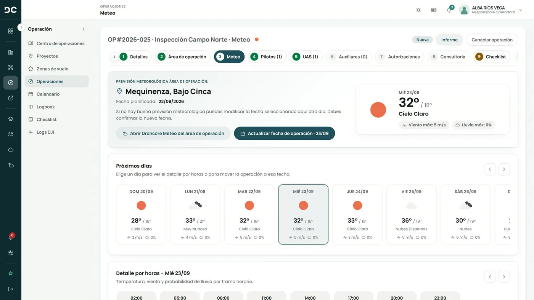Switch to step 5 UAS tab
The height and width of the screenshot is (300, 534).
pos(306,57)
